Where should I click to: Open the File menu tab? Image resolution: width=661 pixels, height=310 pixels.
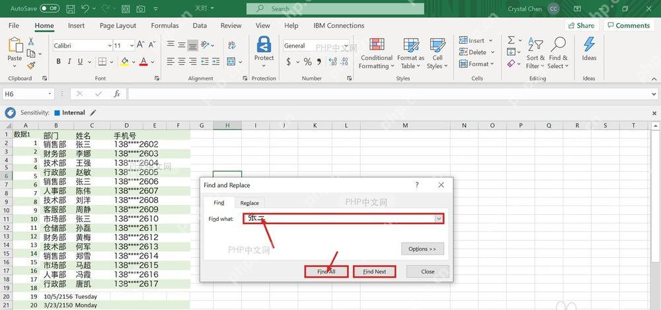pyautogui.click(x=14, y=26)
